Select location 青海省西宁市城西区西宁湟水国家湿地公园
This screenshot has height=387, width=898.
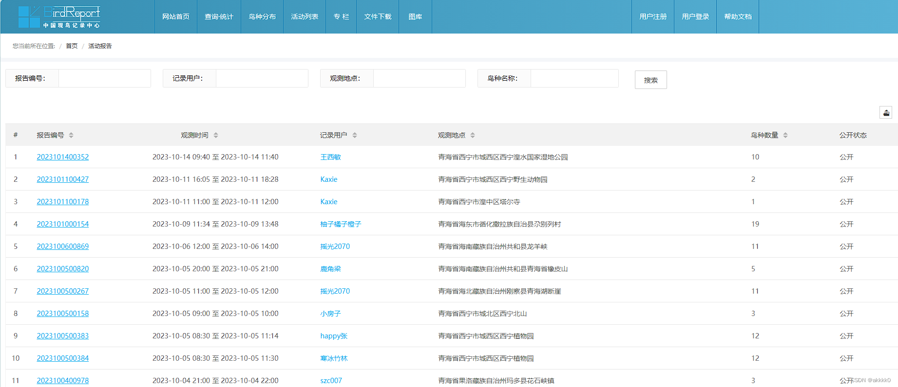503,157
